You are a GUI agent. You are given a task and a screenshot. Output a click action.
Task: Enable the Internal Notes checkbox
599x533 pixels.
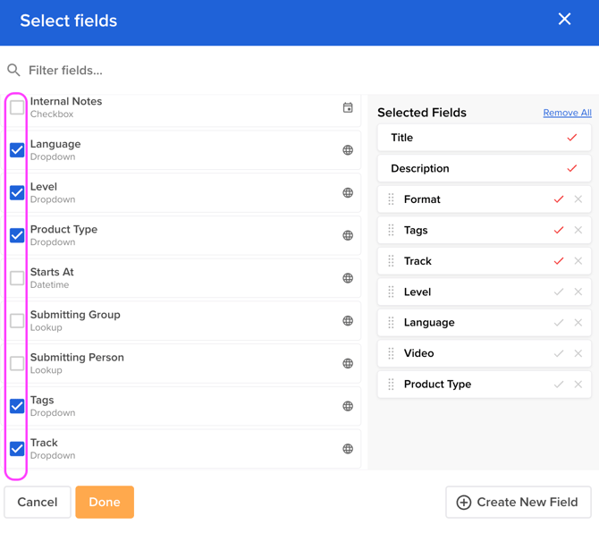coord(17,108)
